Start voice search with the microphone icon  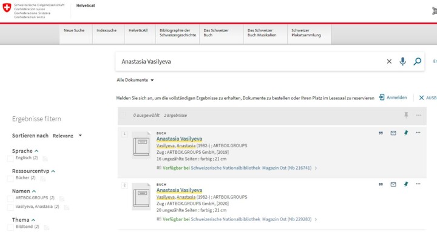402,61
